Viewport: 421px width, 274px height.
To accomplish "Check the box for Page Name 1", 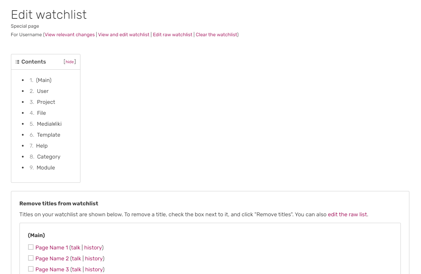I will point(31,247).
